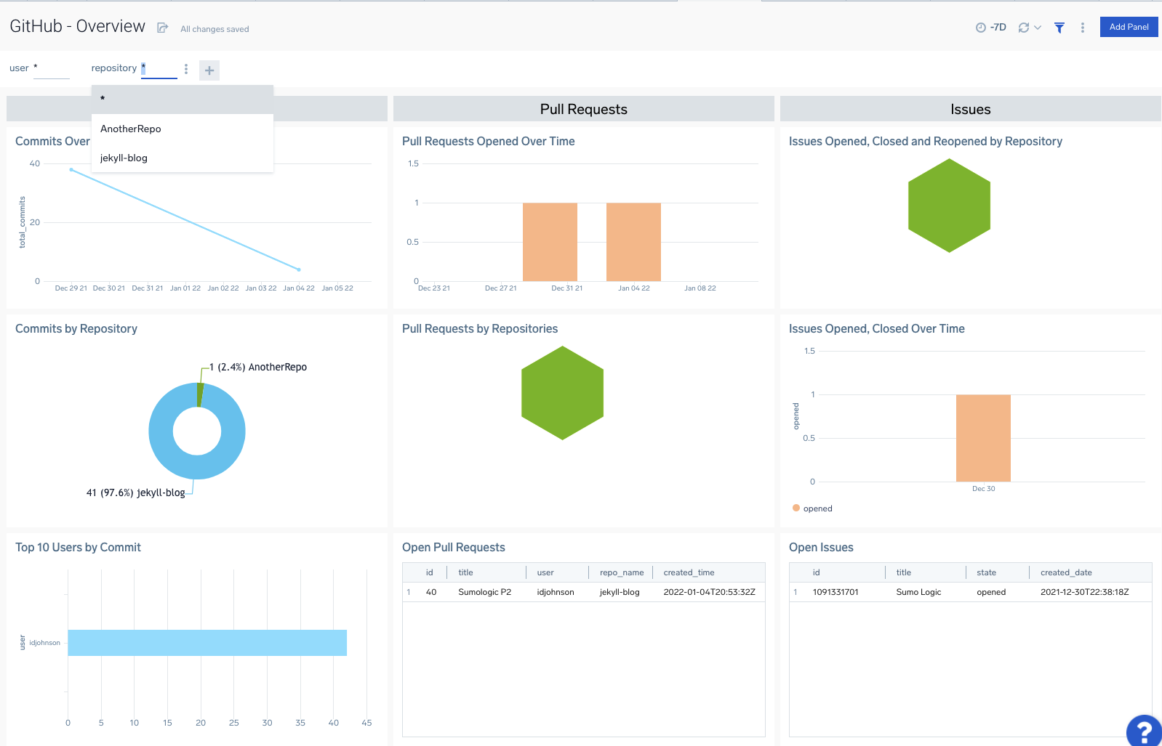Click the idjohnson commits bar
Image resolution: width=1162 pixels, height=746 pixels.
[x=207, y=643]
